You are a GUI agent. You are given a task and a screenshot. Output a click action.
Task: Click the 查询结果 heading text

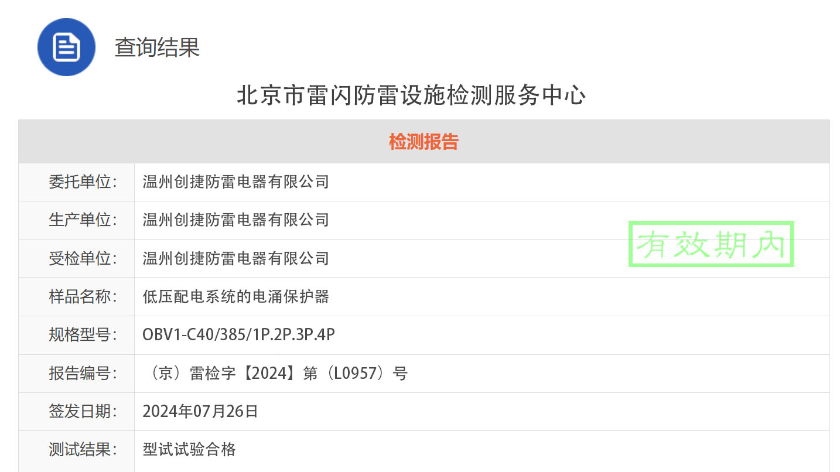(x=157, y=47)
